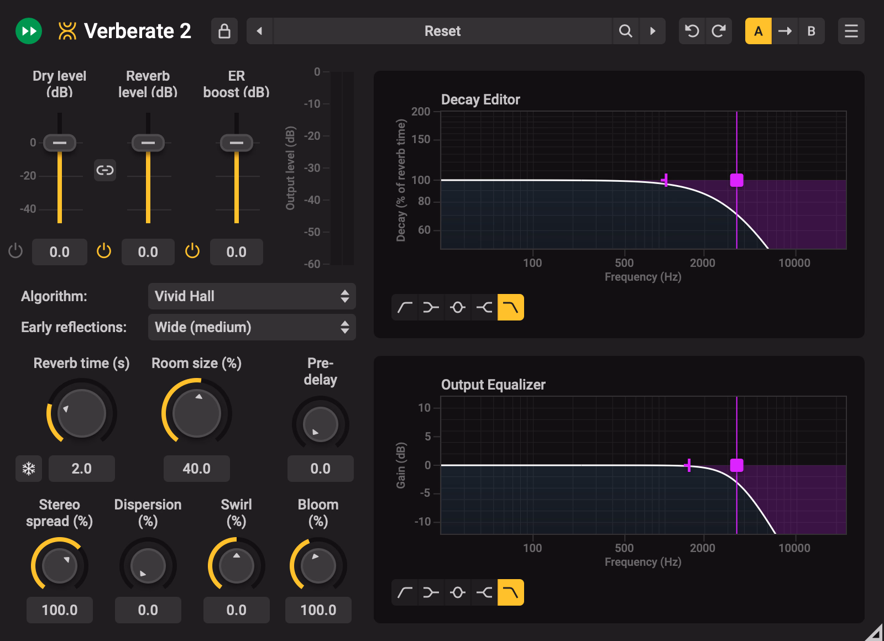This screenshot has width=884, height=641.
Task: Toggle ER boost power button
Action: pyautogui.click(x=192, y=251)
